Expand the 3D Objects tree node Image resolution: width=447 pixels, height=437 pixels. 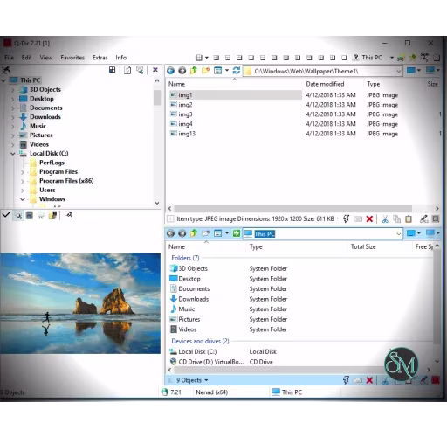pos(13,90)
